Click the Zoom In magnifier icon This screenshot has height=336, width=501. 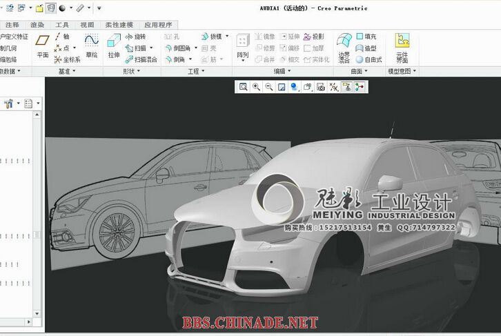256,87
